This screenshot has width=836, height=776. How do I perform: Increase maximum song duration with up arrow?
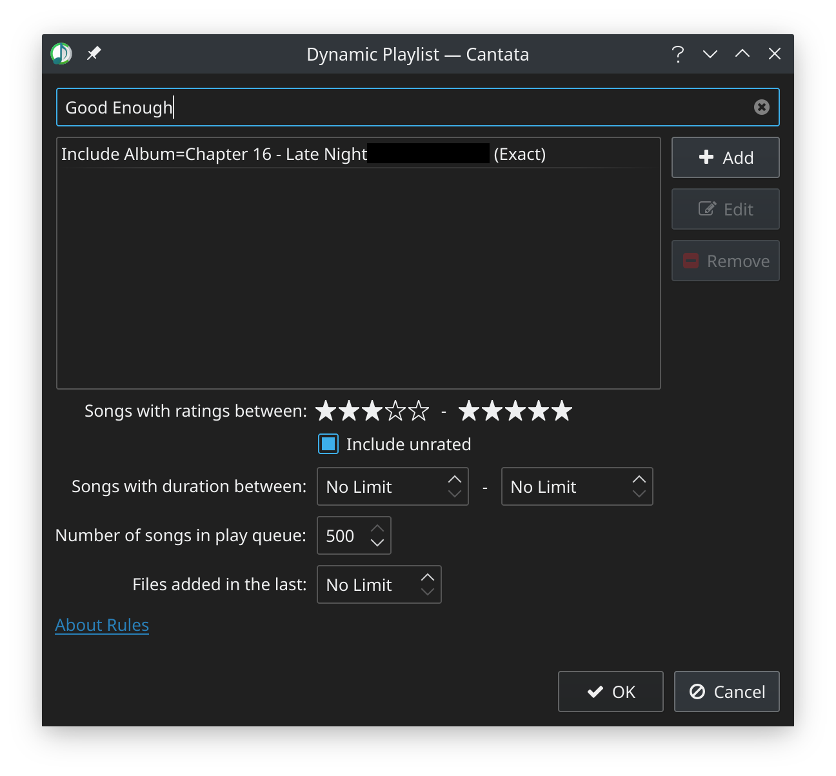[639, 479]
